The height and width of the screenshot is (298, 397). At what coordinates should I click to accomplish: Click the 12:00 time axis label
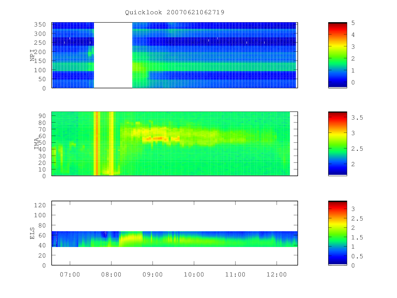click(277, 275)
